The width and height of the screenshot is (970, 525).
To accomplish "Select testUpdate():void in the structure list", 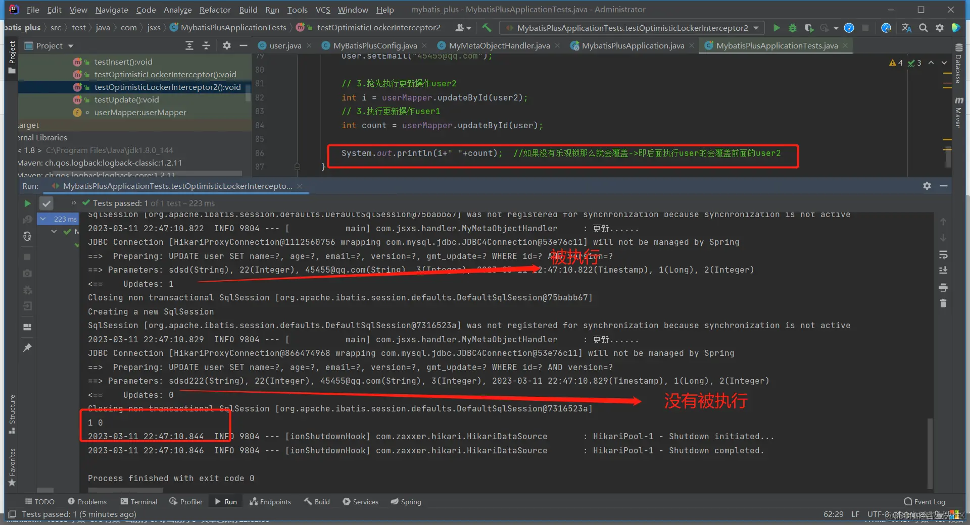I will pos(126,99).
